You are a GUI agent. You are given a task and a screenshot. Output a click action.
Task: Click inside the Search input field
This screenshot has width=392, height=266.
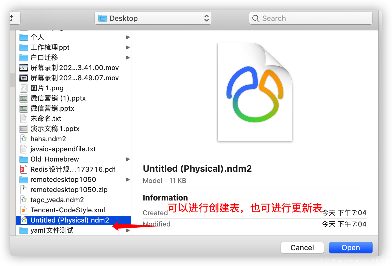point(311,18)
